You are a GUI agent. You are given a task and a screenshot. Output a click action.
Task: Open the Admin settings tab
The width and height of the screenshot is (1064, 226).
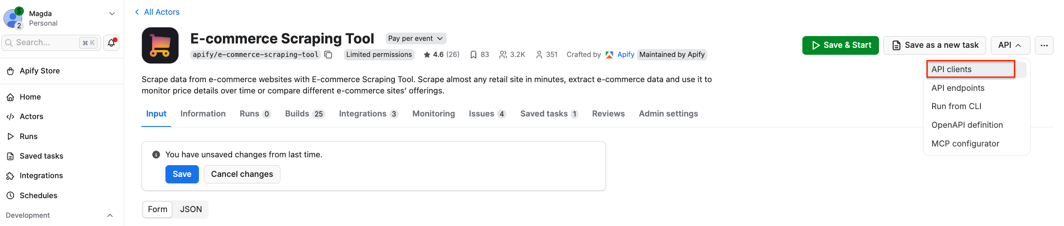pyautogui.click(x=668, y=114)
